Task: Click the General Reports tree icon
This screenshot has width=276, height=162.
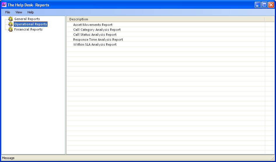Action: [11, 19]
